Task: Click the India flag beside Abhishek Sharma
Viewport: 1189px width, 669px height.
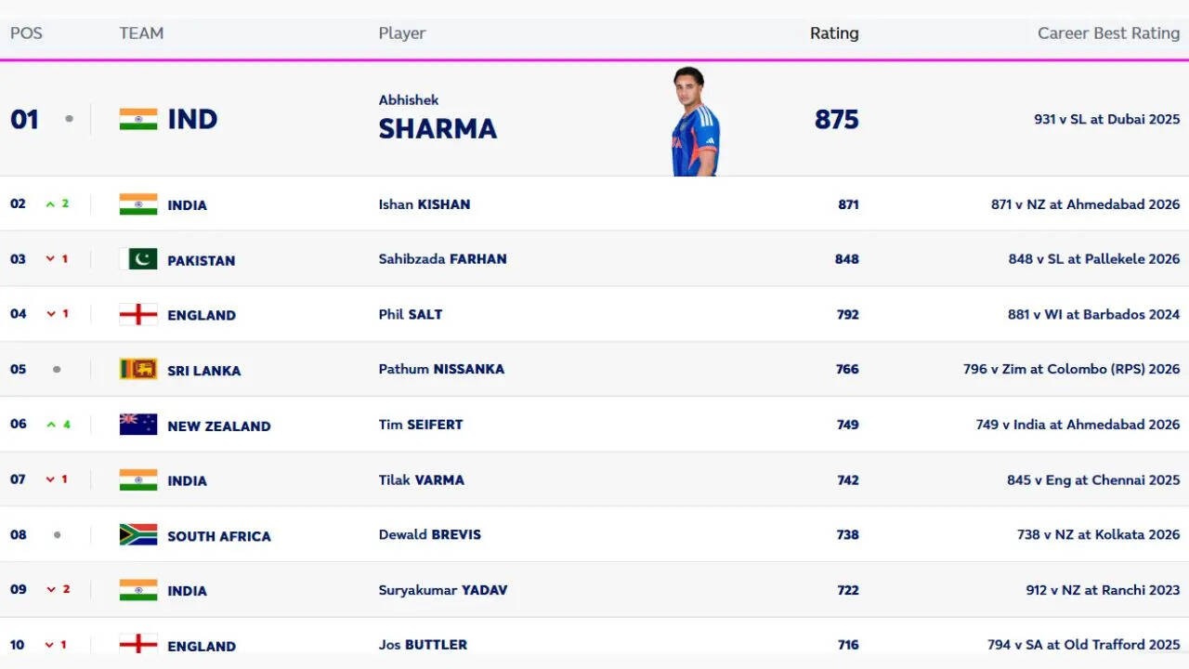Action: click(137, 119)
